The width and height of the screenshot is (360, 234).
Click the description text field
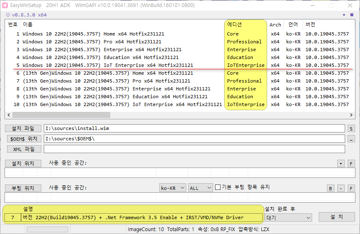[x=142, y=217]
